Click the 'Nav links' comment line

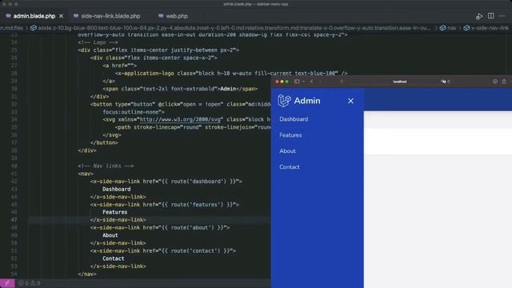106,166
